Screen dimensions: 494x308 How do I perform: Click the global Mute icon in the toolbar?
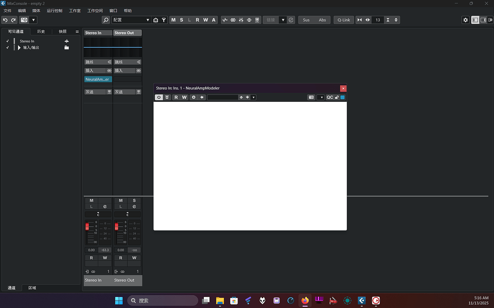coord(173,20)
